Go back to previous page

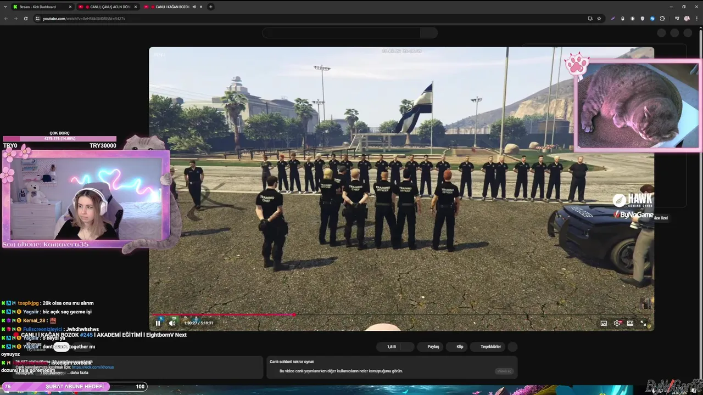pos(6,18)
